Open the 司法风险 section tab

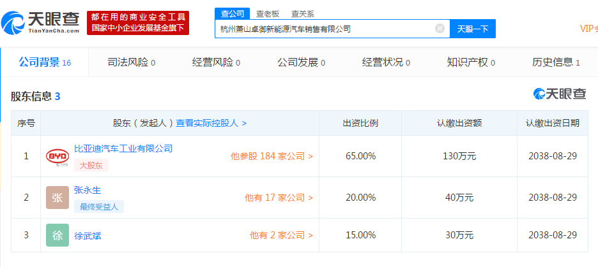131,62
